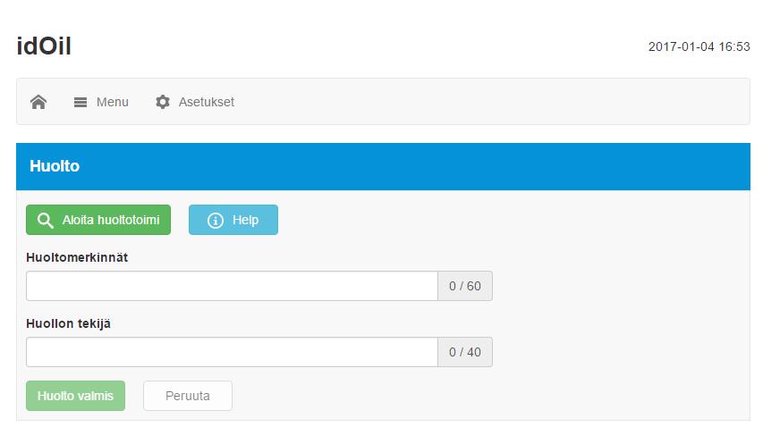Open the Help button
Image resolution: width=763 pixels, height=444 pixels.
pyautogui.click(x=233, y=220)
